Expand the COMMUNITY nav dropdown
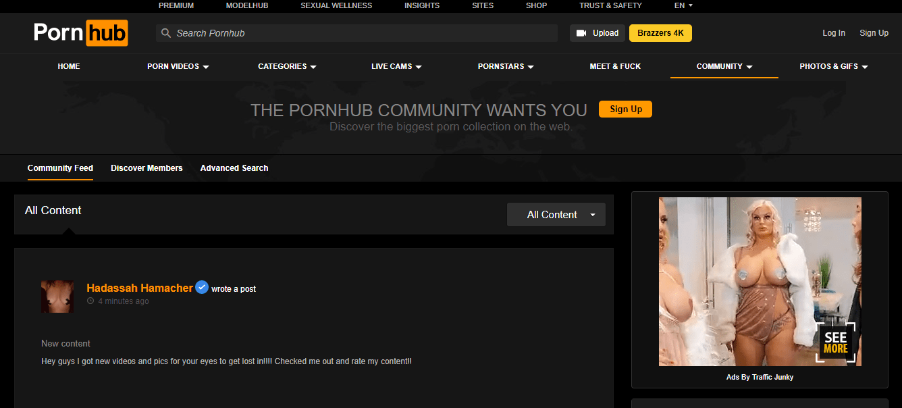902x408 pixels. 724,66
